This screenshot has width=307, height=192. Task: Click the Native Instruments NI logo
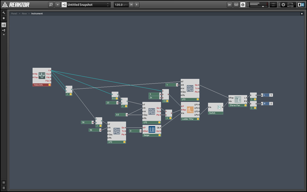(301, 5)
